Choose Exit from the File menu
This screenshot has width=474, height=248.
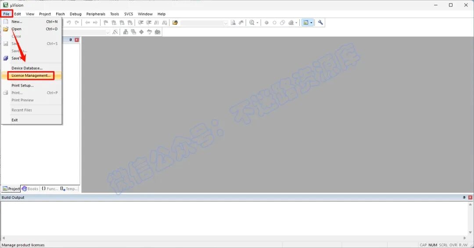pyautogui.click(x=32, y=120)
